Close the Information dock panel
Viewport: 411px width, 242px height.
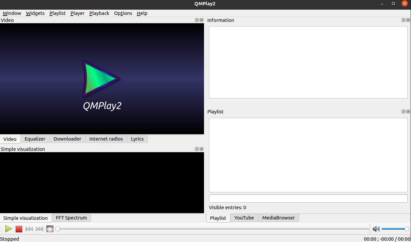click(x=408, y=20)
